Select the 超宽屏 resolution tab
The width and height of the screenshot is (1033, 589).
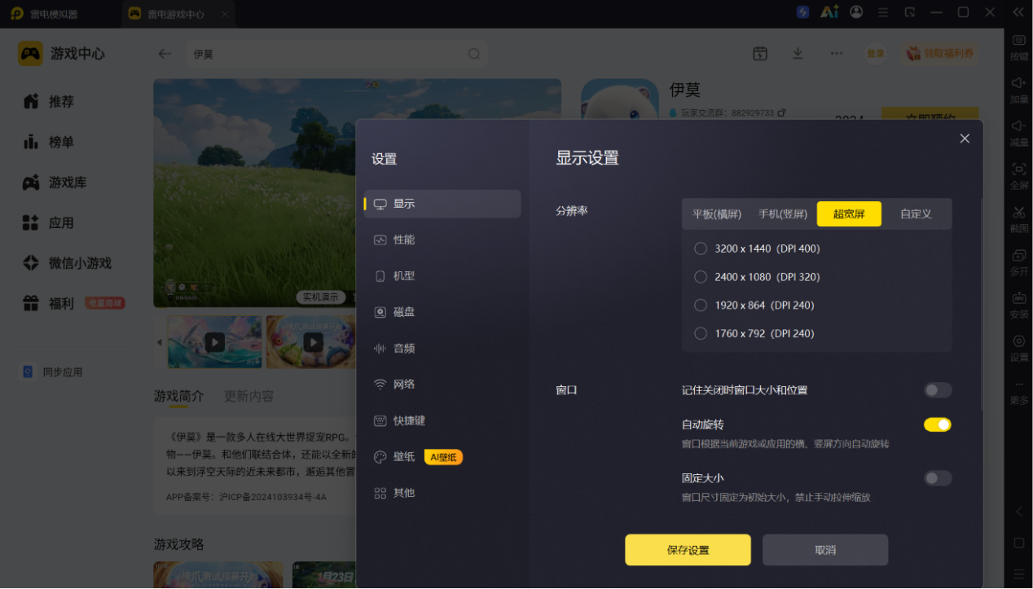click(x=849, y=214)
